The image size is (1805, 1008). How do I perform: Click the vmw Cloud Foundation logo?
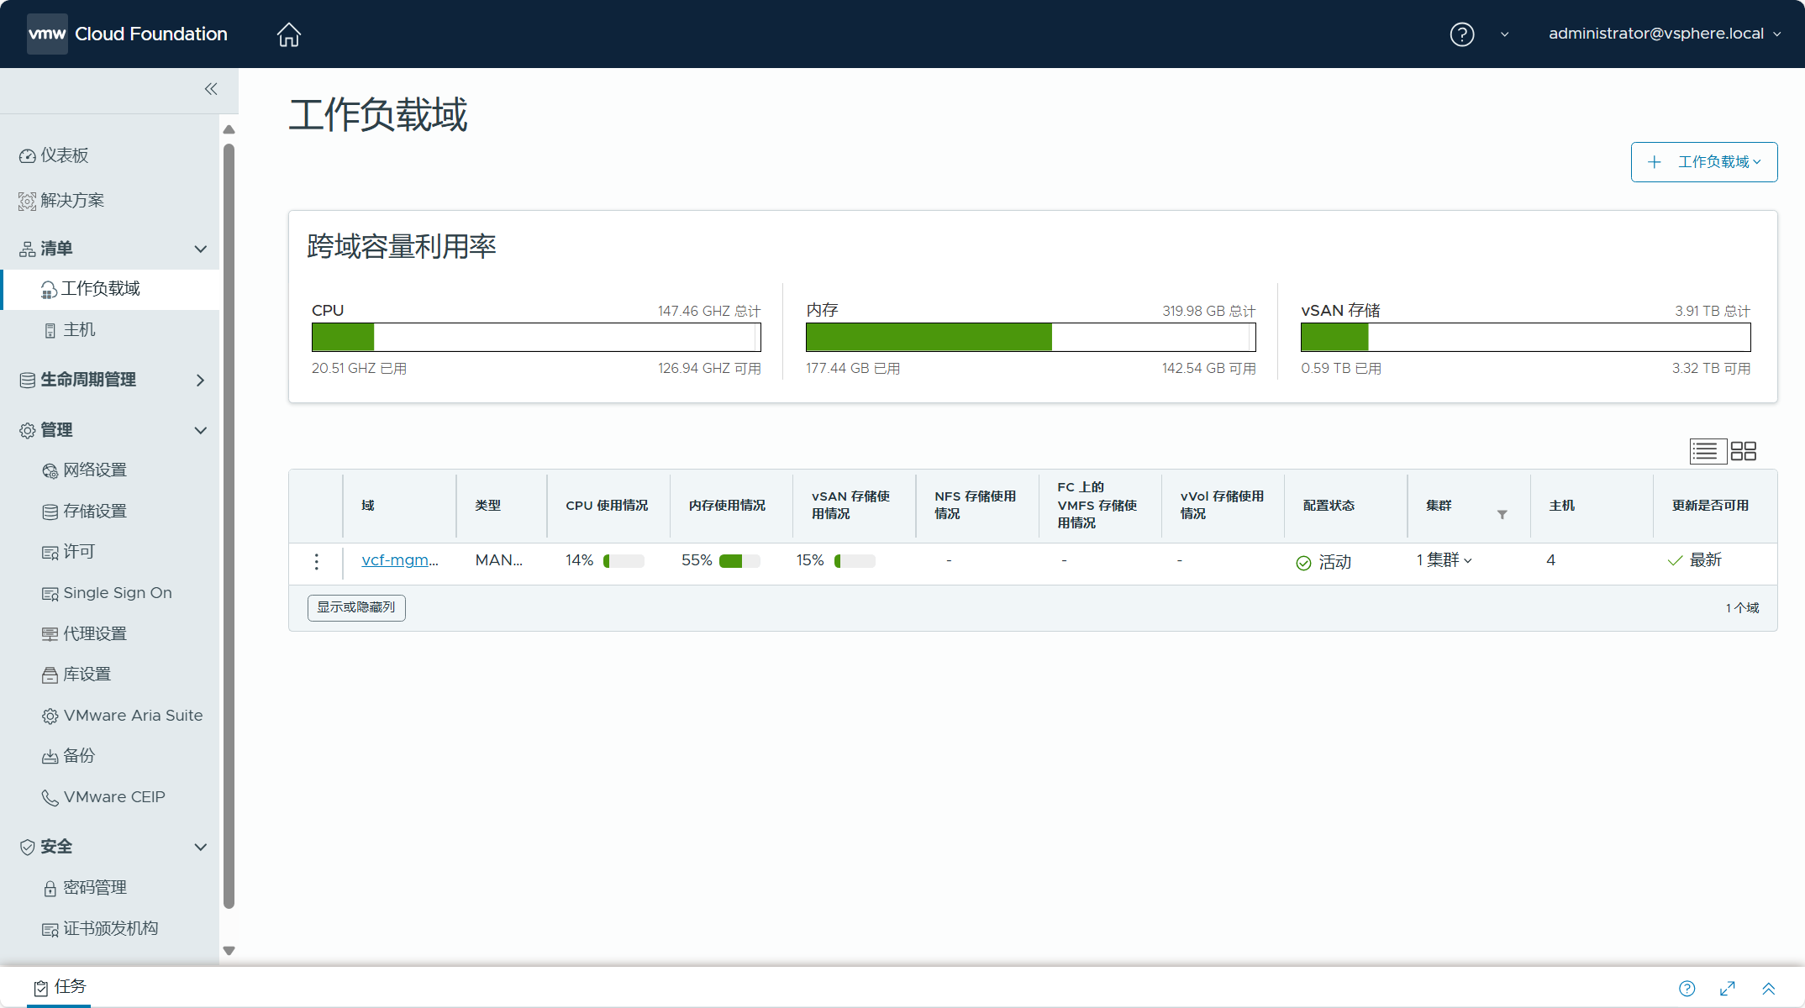pyautogui.click(x=127, y=34)
